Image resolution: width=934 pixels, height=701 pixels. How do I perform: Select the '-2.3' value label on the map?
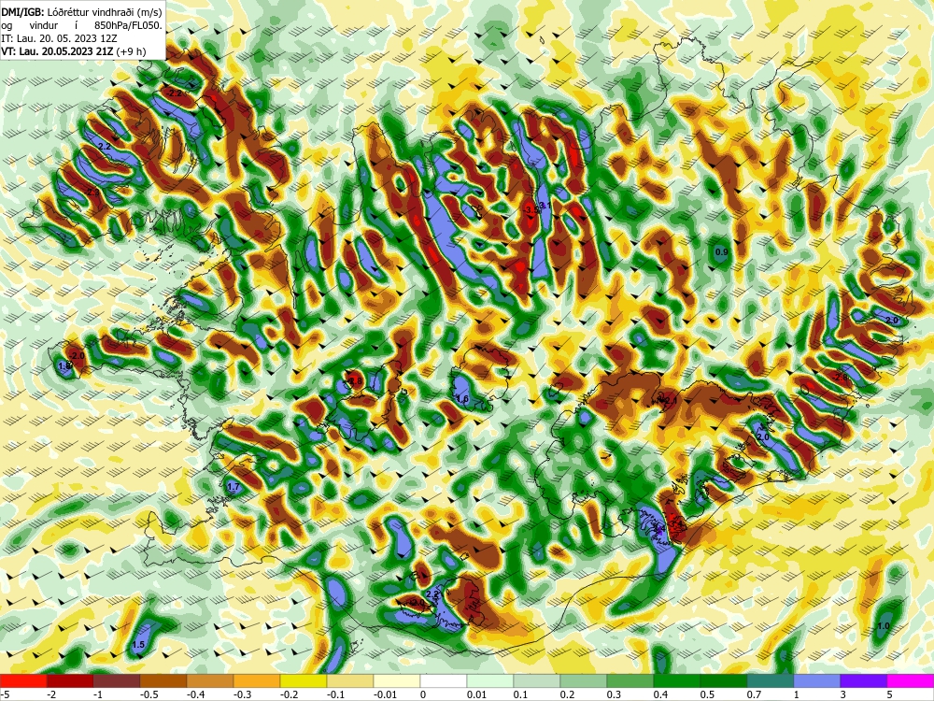coord(92,193)
